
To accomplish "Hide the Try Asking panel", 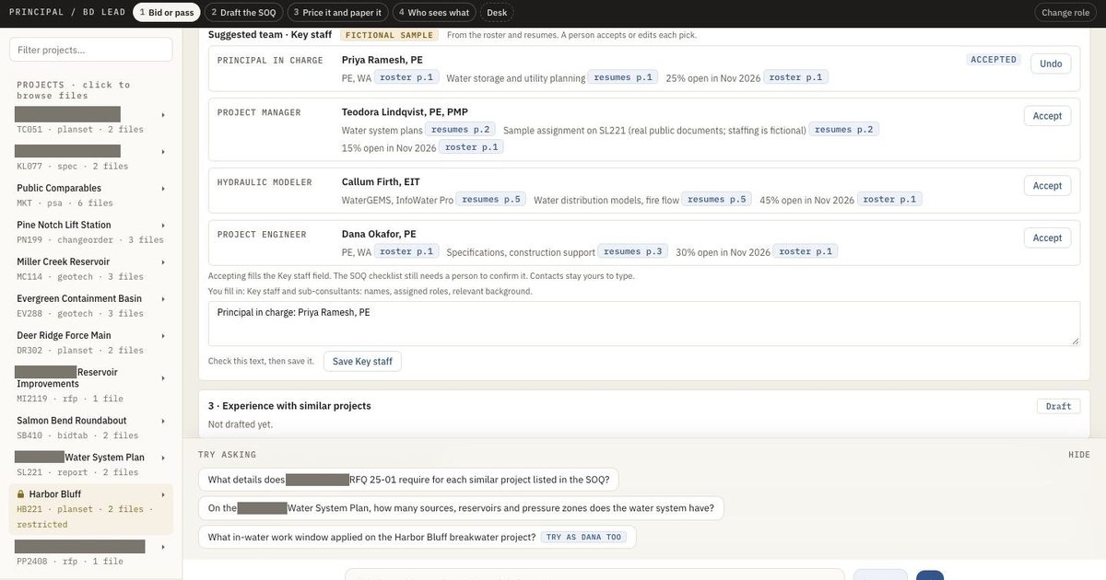I will pyautogui.click(x=1079, y=455).
